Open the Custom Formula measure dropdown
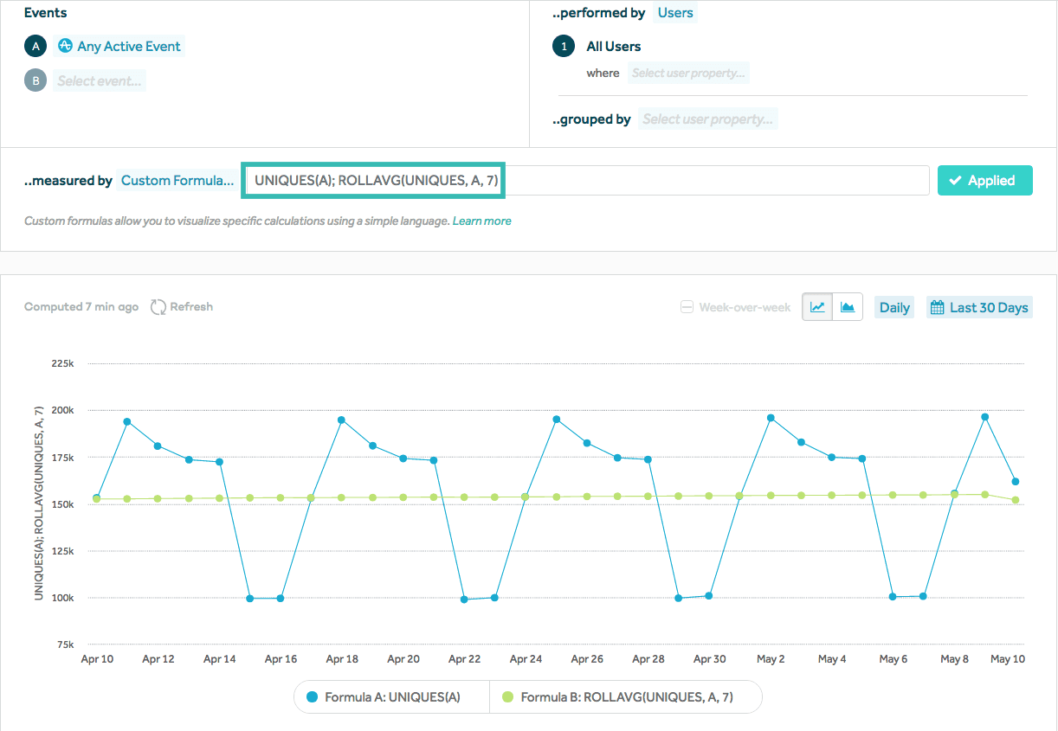 coord(177,181)
